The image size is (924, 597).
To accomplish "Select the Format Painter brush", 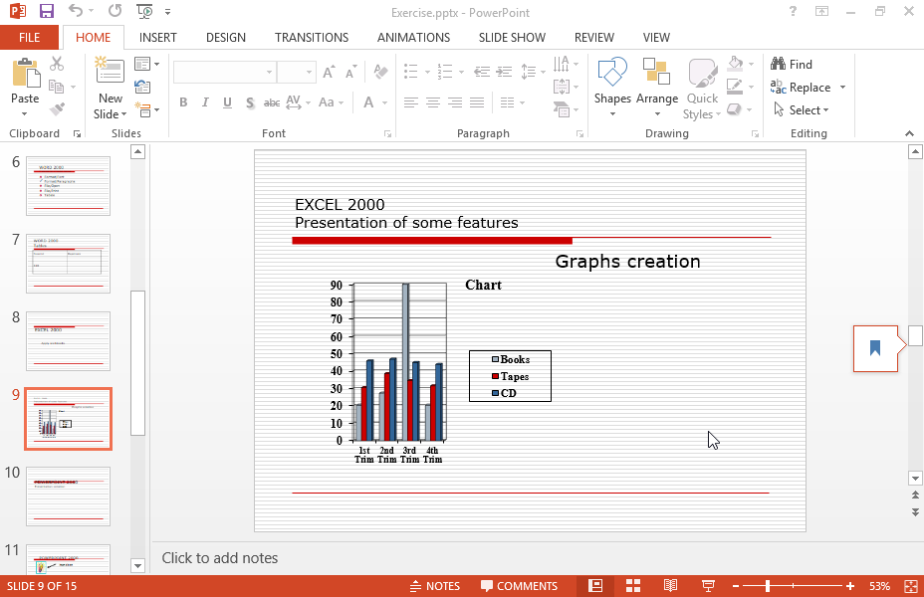I will tap(57, 108).
